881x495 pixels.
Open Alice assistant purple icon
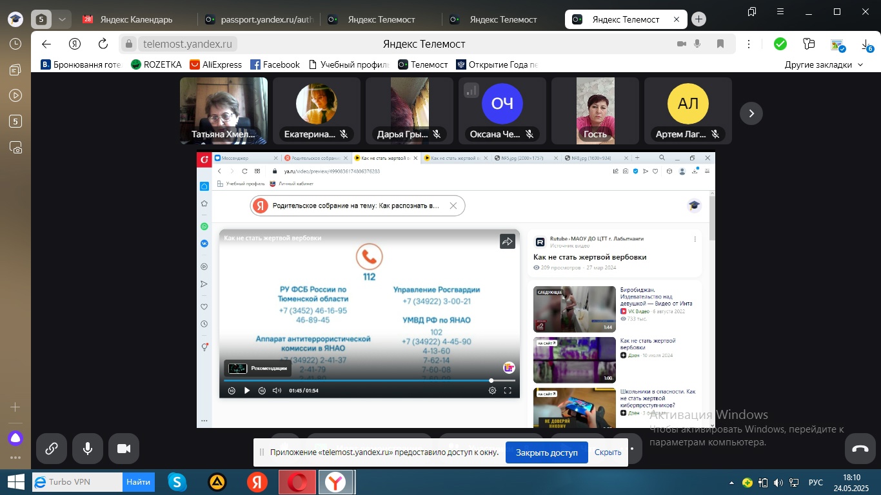[x=15, y=438]
